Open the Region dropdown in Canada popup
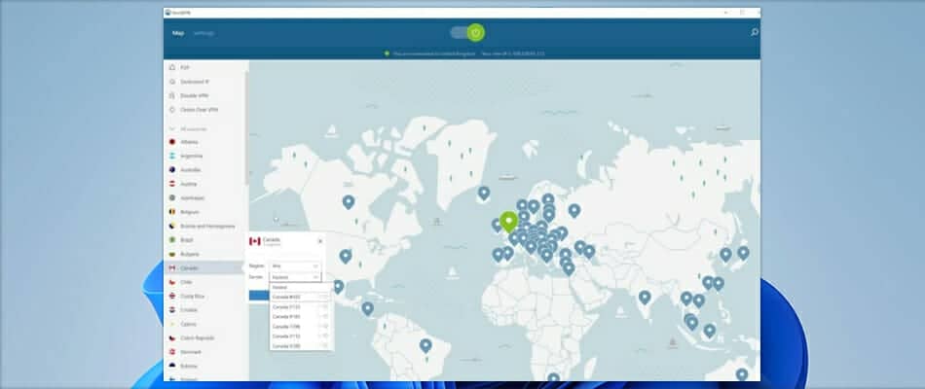Image resolution: width=925 pixels, height=389 pixels. (x=295, y=265)
